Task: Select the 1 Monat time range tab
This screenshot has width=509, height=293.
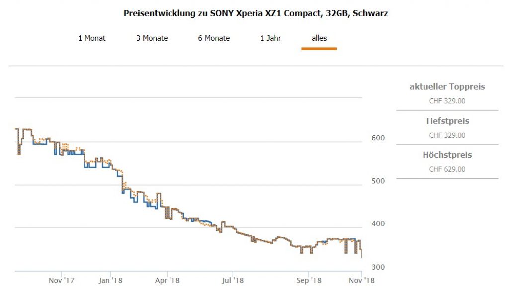Action: pyautogui.click(x=91, y=38)
